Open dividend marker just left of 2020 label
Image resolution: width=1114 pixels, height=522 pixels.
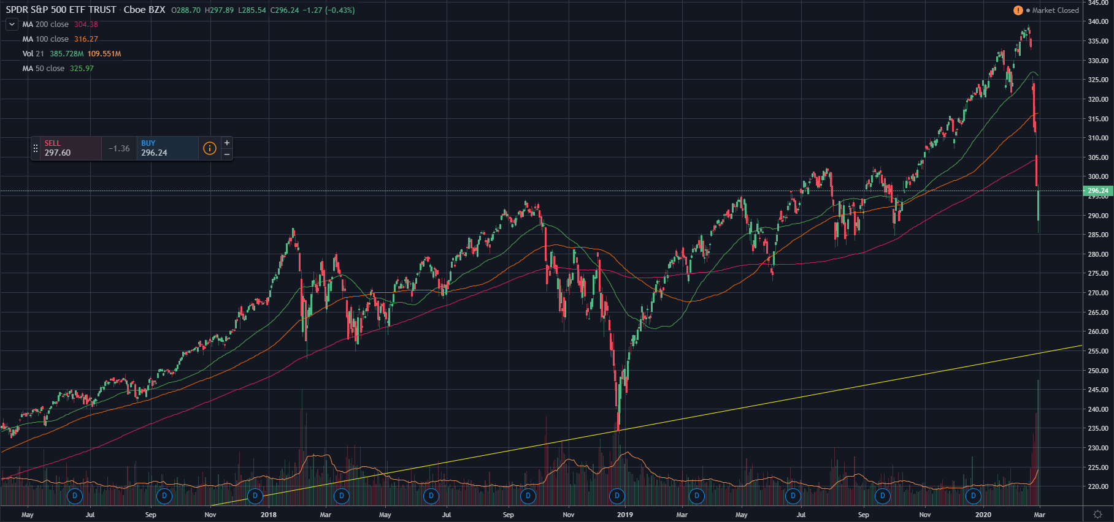974,496
